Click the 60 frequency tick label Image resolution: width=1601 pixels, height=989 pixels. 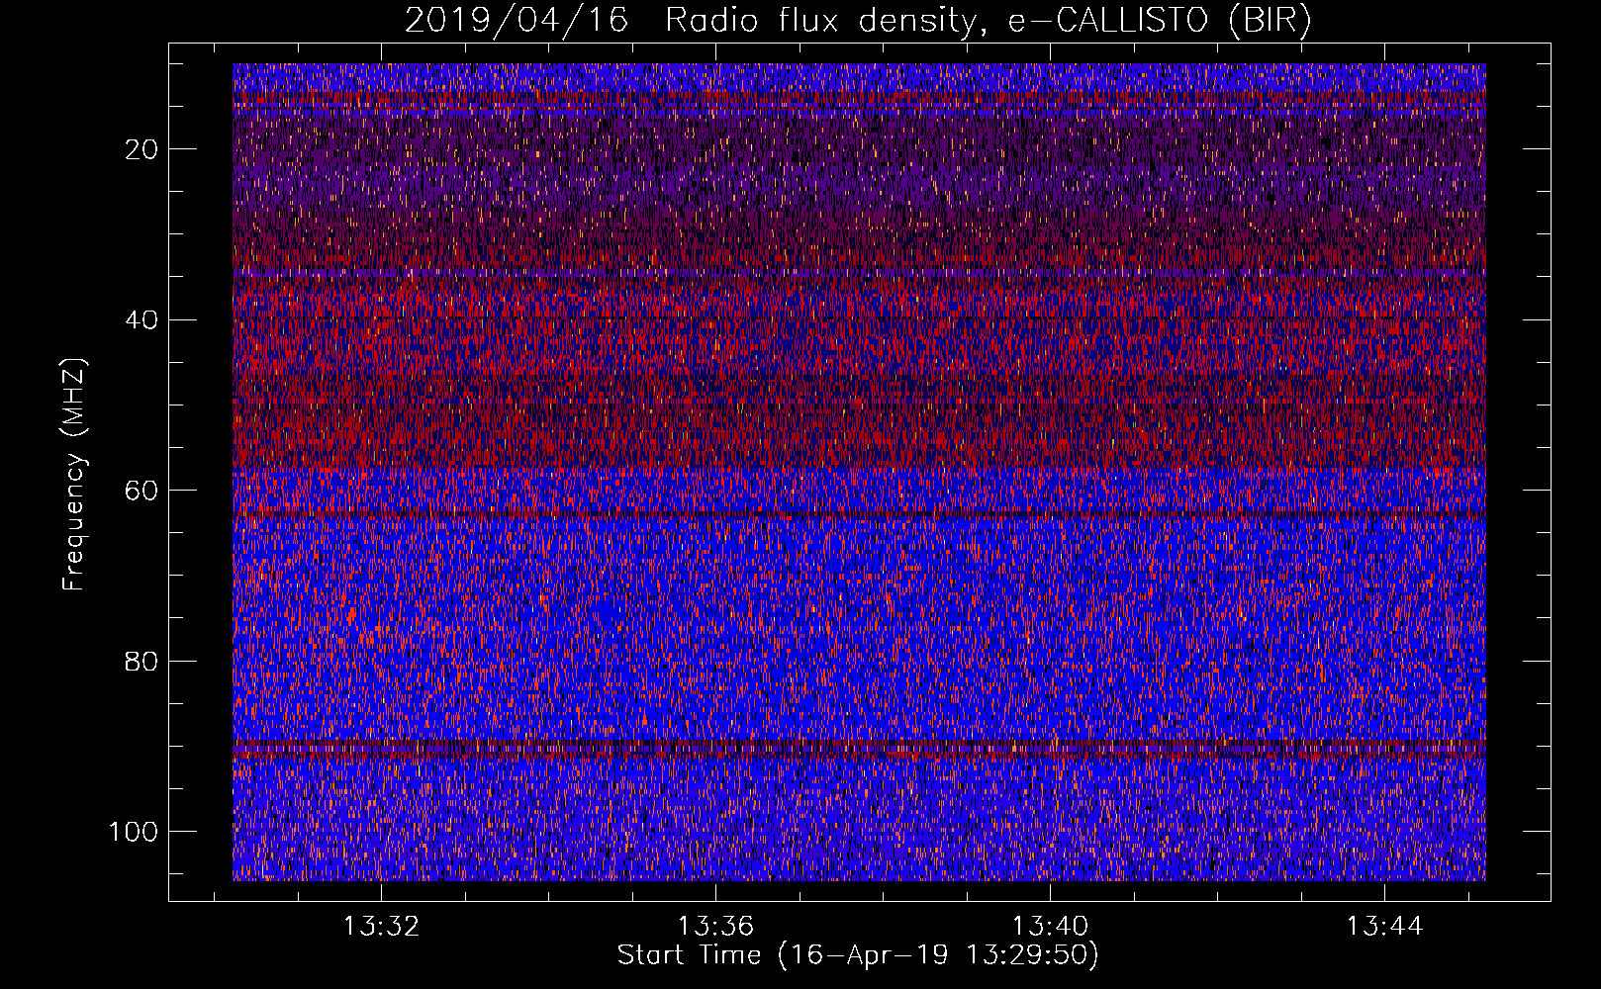click(141, 491)
